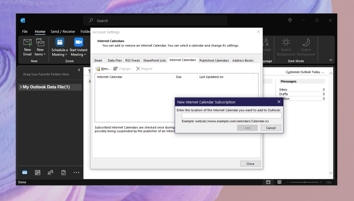
Task: Click the Switch Background moon icon
Action: pyautogui.click(x=306, y=42)
